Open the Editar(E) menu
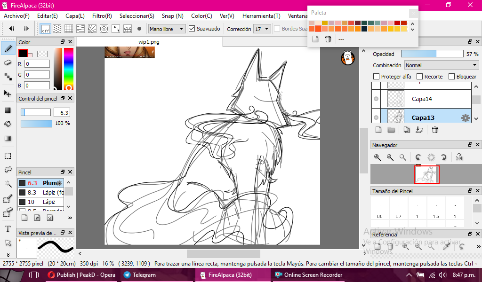 coord(48,16)
